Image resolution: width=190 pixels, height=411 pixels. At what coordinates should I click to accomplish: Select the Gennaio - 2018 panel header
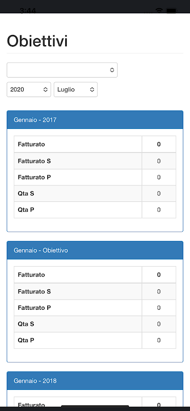95,381
